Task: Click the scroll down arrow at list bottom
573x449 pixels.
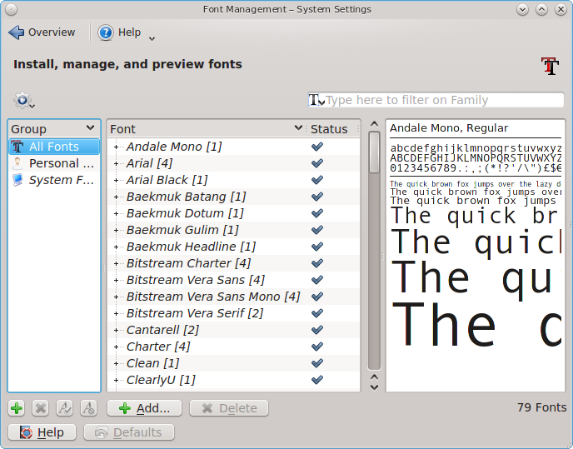Action: 374,387
